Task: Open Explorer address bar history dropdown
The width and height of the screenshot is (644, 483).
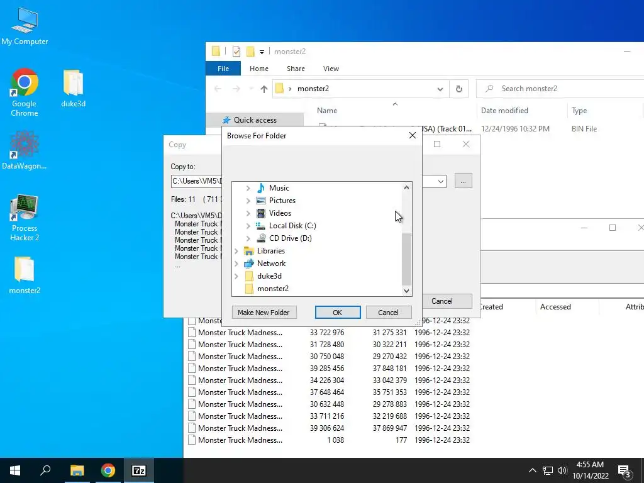Action: click(440, 89)
